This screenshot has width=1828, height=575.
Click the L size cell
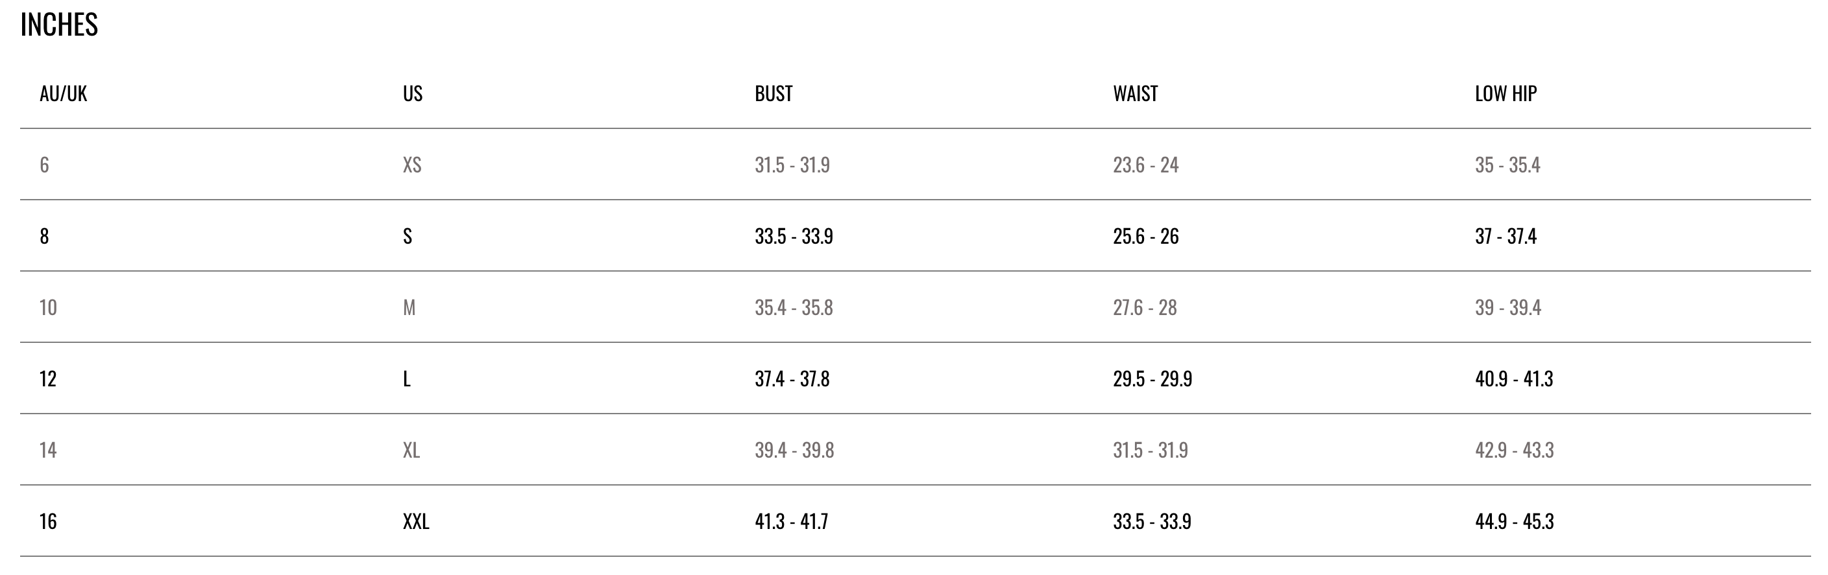click(x=407, y=379)
